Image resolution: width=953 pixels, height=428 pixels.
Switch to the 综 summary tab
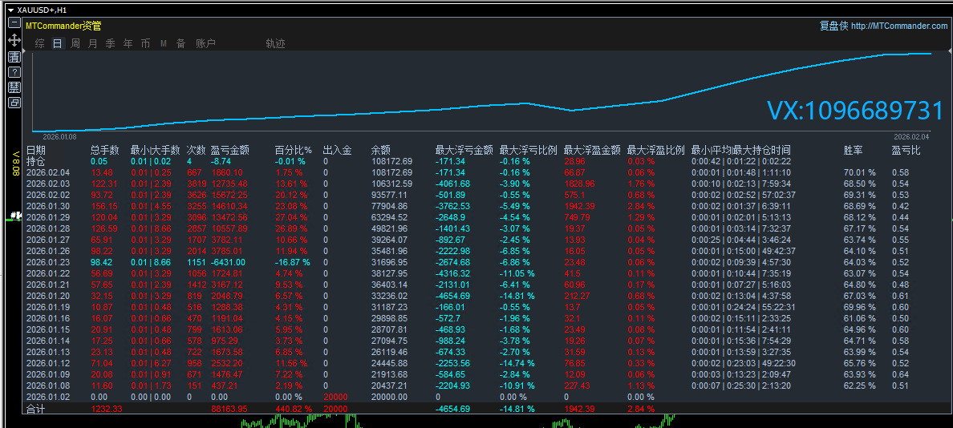tap(39, 44)
